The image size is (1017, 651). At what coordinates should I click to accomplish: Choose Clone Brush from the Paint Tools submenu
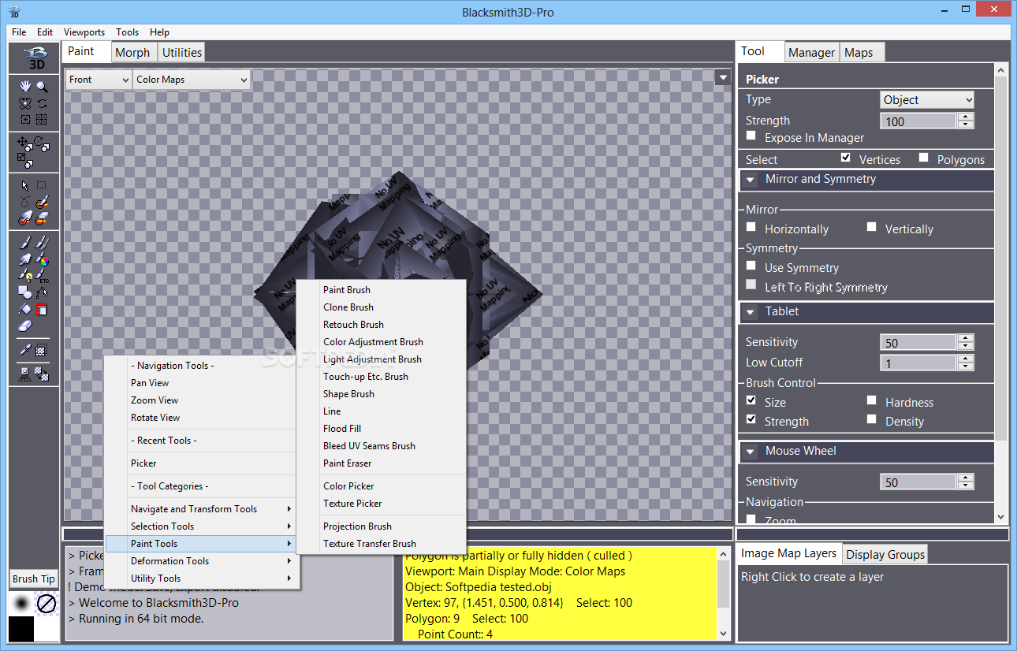point(381,307)
